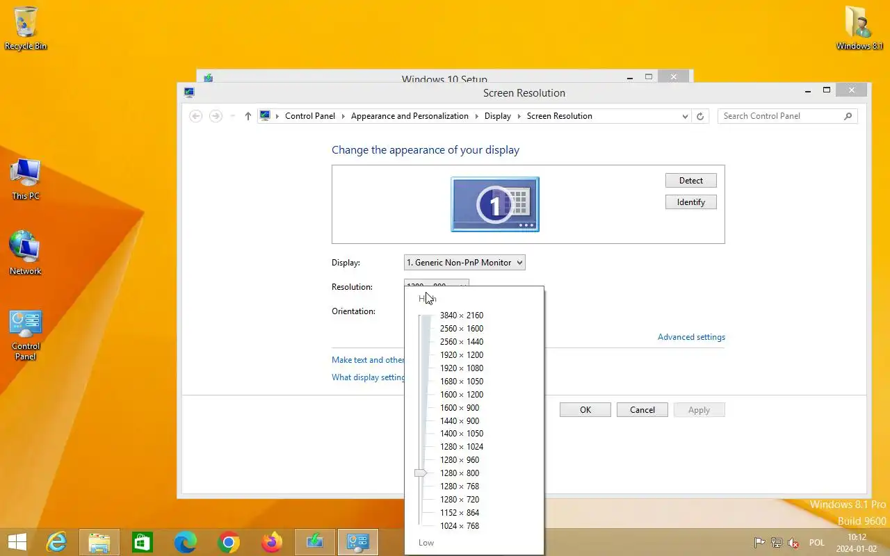Select 1280 × 720 resolution
This screenshot has height=556, width=890.
[460, 500]
